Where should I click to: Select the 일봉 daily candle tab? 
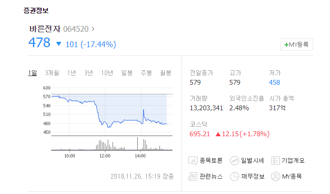tap(127, 73)
